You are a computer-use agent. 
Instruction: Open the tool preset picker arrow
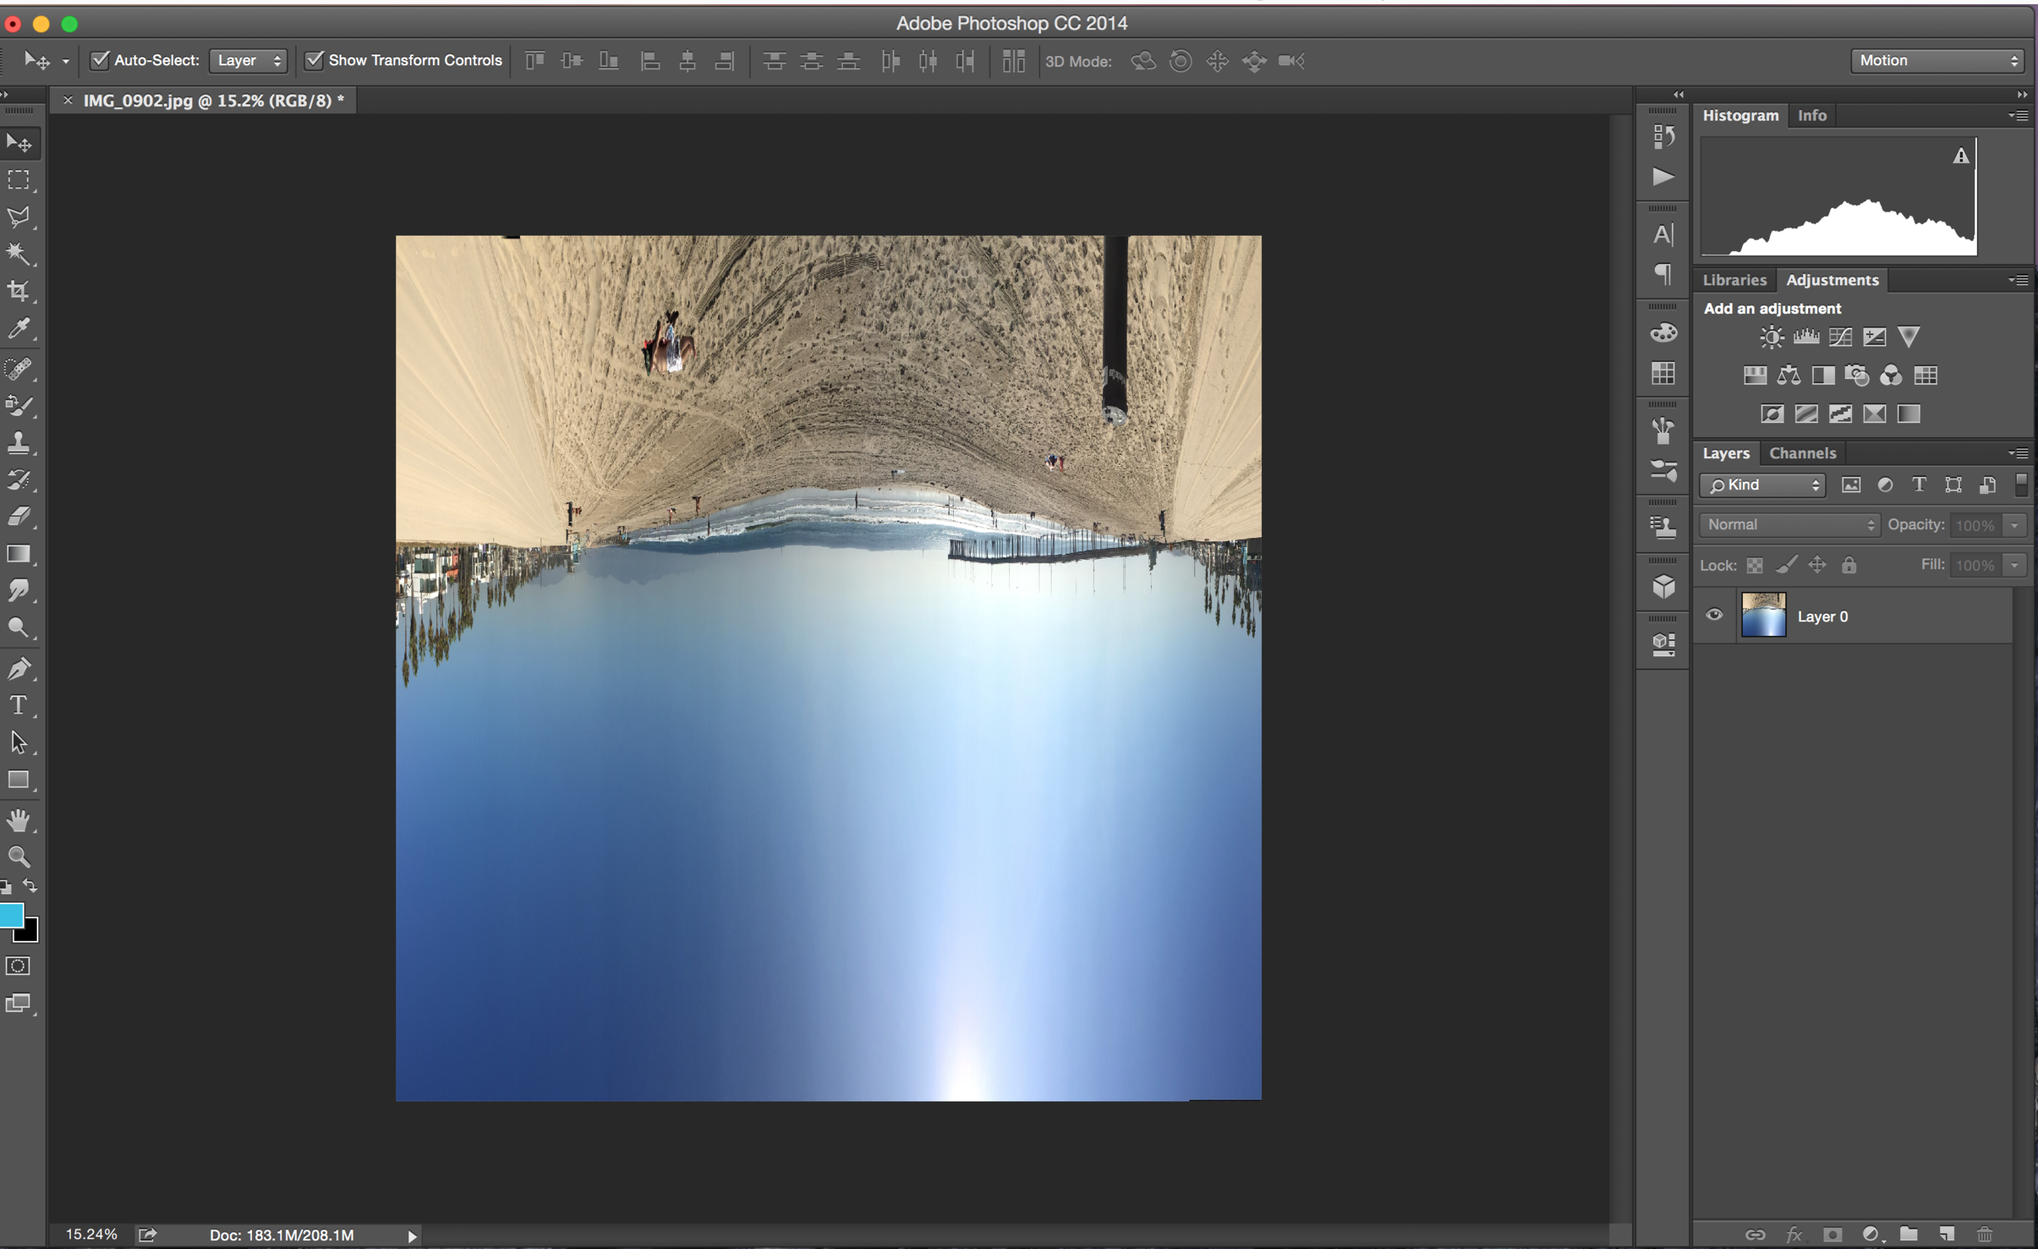tap(65, 61)
